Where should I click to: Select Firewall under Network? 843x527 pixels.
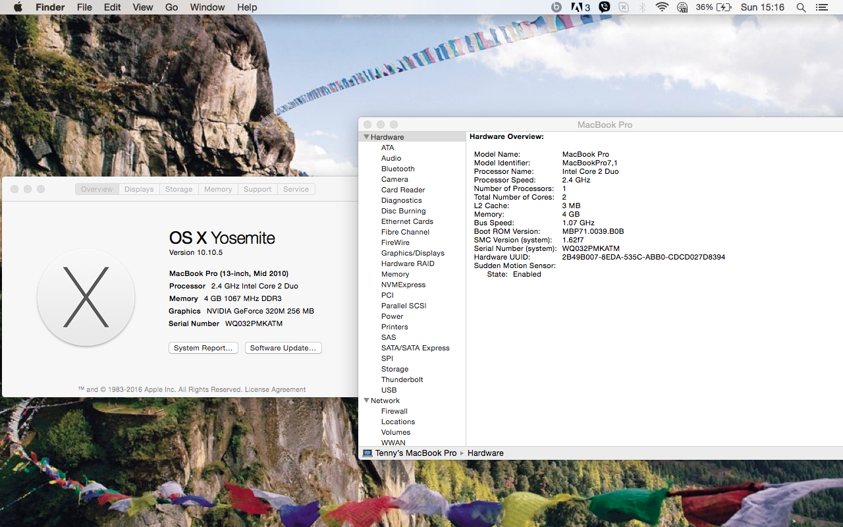tap(394, 411)
